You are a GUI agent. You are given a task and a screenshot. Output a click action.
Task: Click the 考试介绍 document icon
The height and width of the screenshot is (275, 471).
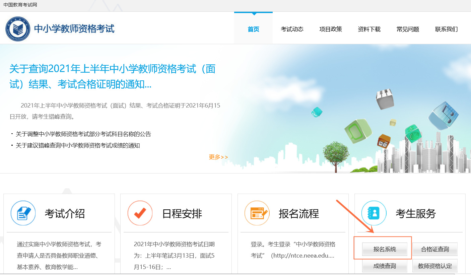[x=23, y=213]
